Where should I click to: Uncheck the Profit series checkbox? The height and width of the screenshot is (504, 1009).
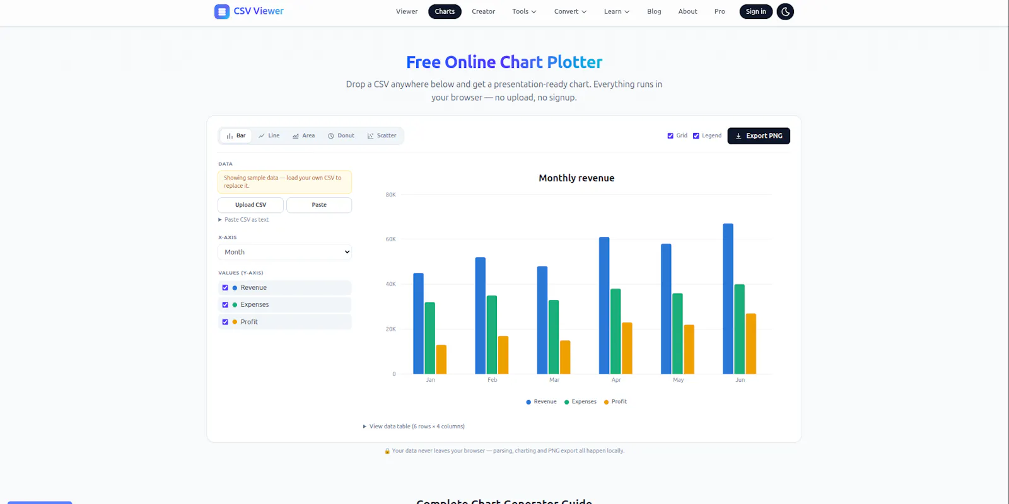(225, 322)
